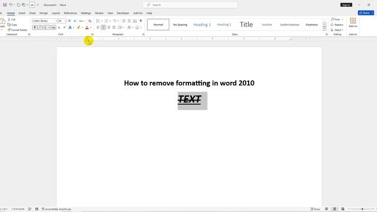Click Align Left icon

[98, 28]
